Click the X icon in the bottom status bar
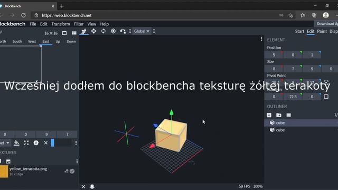This screenshot has width=338, height=190. [x=83, y=186]
